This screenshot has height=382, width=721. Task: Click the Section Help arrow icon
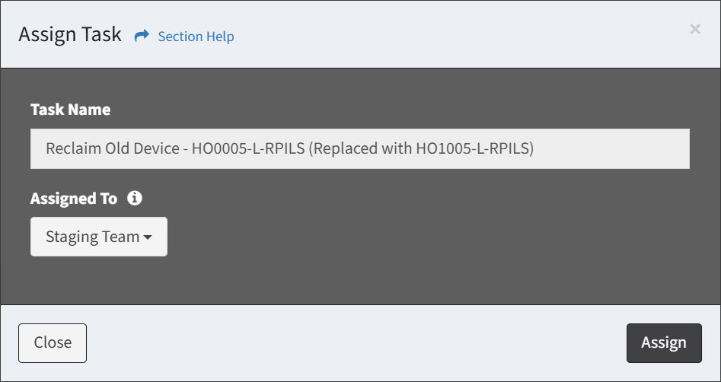tap(141, 36)
